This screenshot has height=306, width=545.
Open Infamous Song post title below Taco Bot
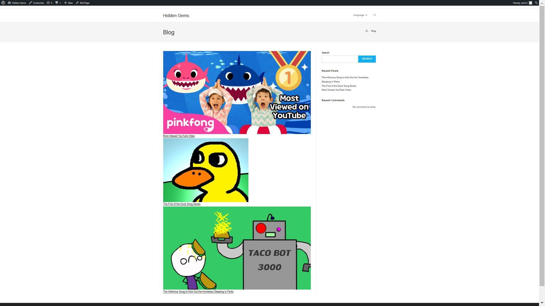click(x=198, y=292)
